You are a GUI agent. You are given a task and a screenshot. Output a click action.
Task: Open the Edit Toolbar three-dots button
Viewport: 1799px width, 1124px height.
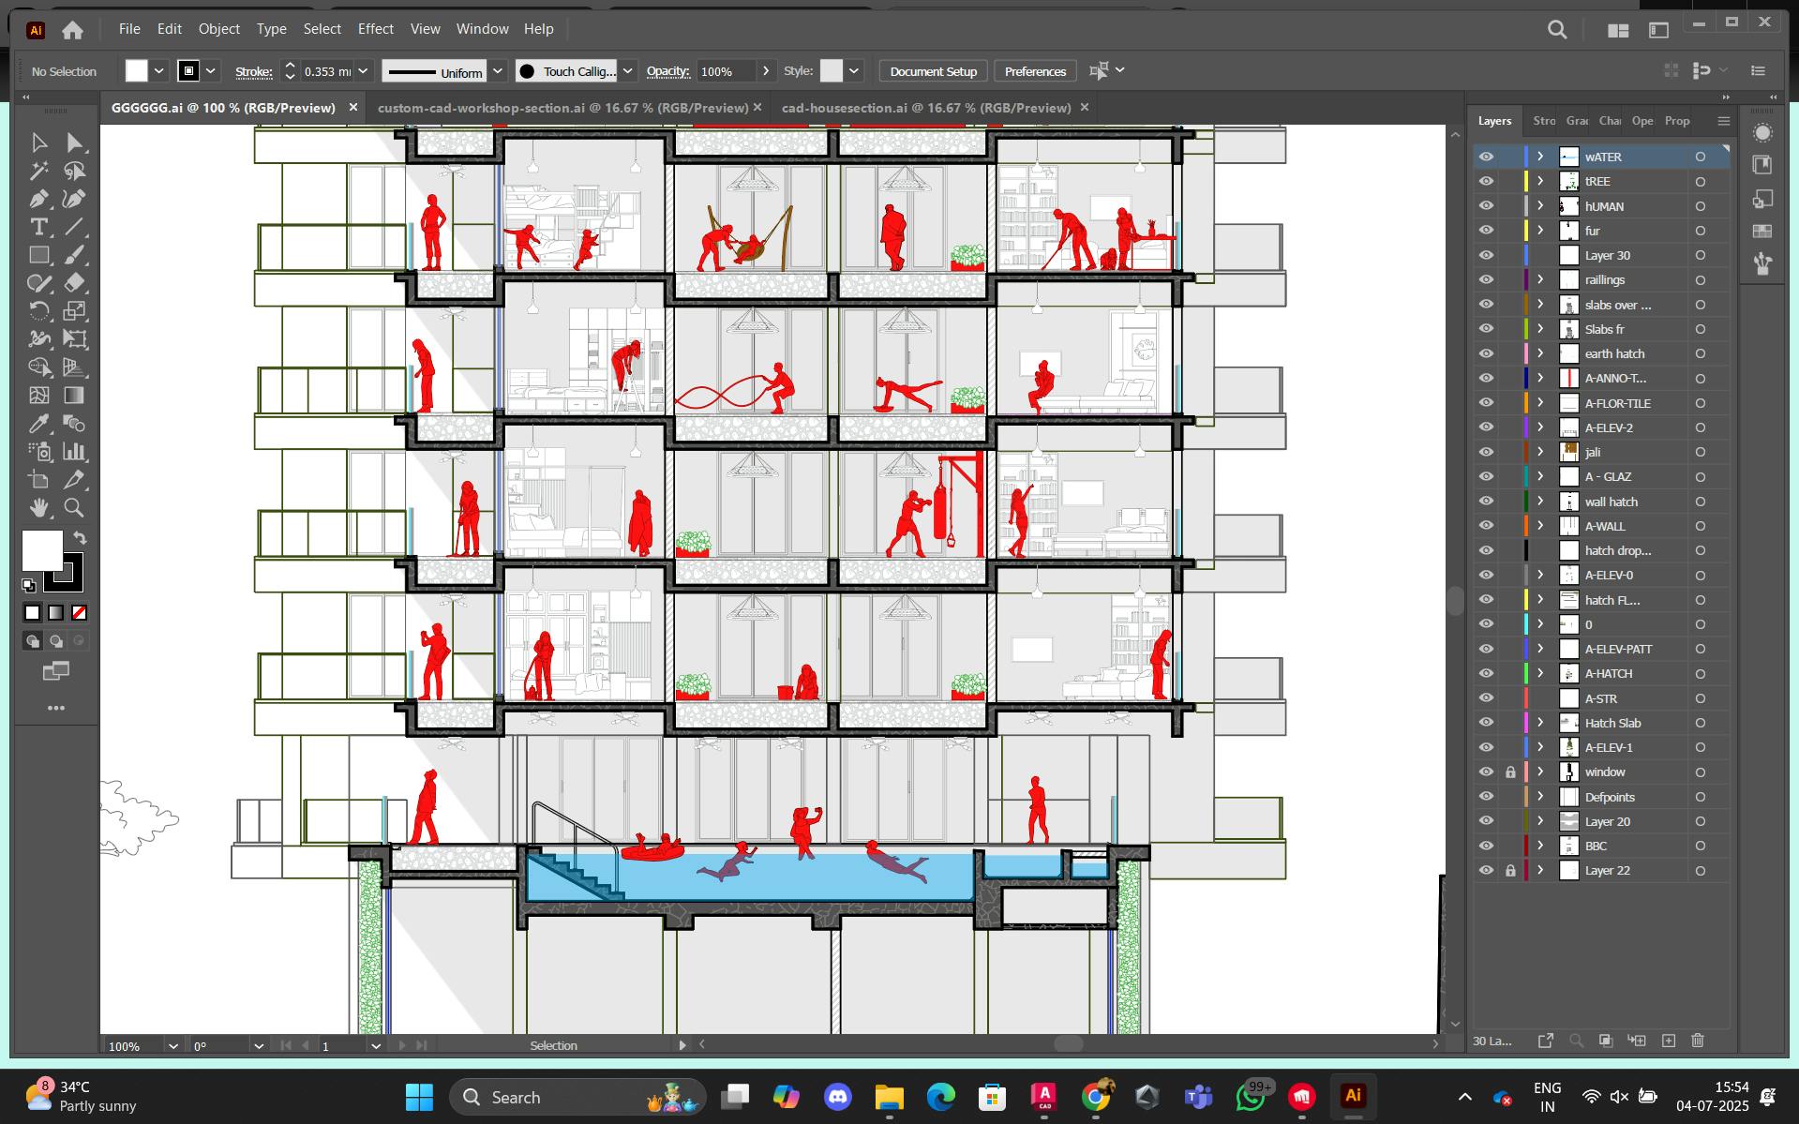(x=56, y=708)
